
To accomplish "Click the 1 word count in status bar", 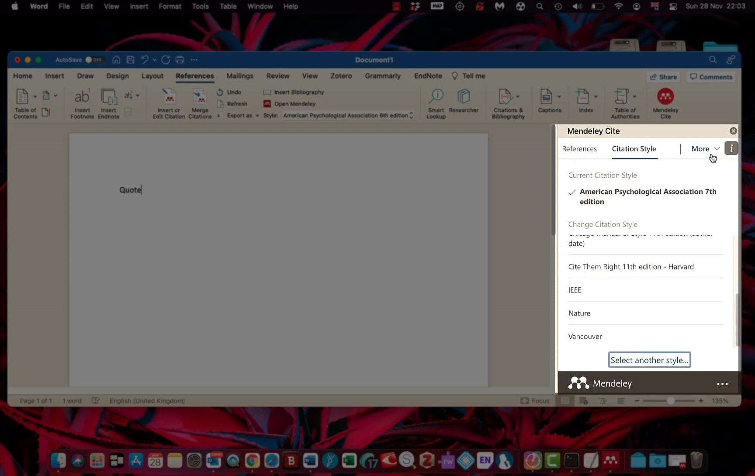I will (x=72, y=400).
